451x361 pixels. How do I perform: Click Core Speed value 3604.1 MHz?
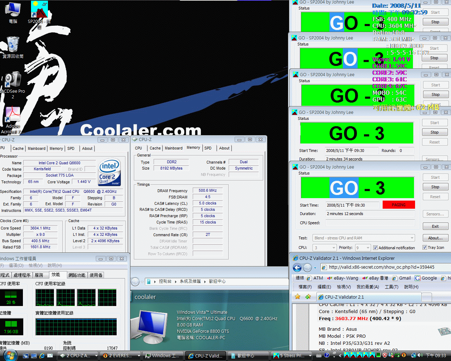[40, 228]
